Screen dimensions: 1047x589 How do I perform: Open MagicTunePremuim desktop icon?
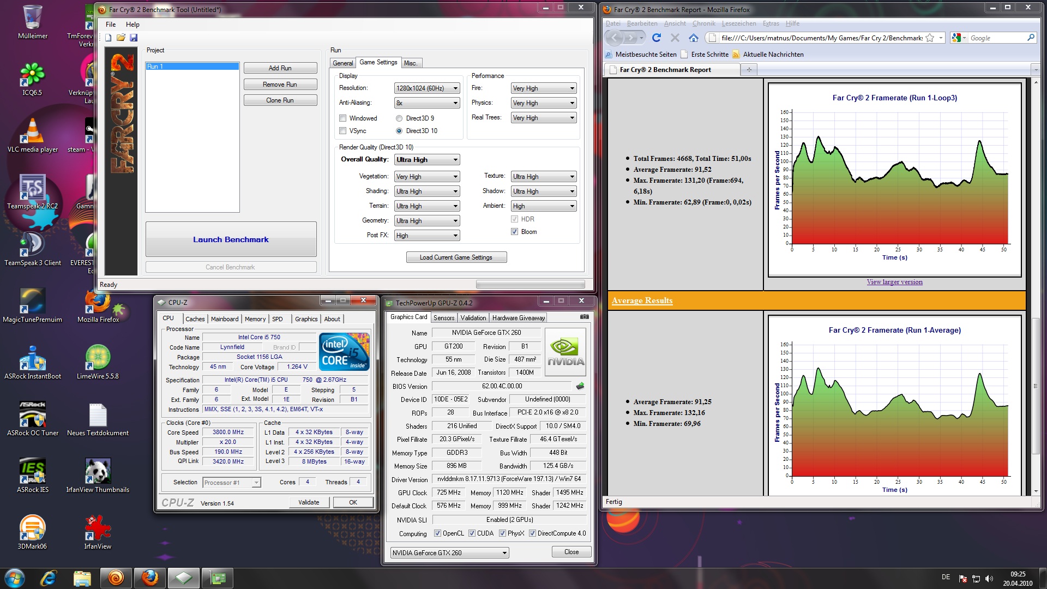click(x=33, y=305)
